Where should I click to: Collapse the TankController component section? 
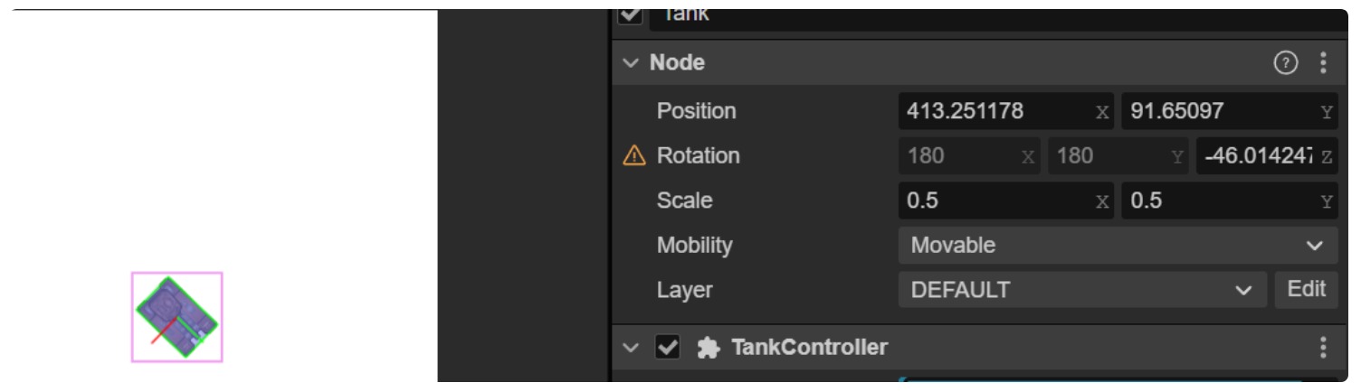[x=630, y=348]
